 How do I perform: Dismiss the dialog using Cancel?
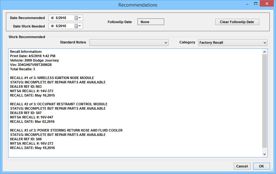point(242,166)
